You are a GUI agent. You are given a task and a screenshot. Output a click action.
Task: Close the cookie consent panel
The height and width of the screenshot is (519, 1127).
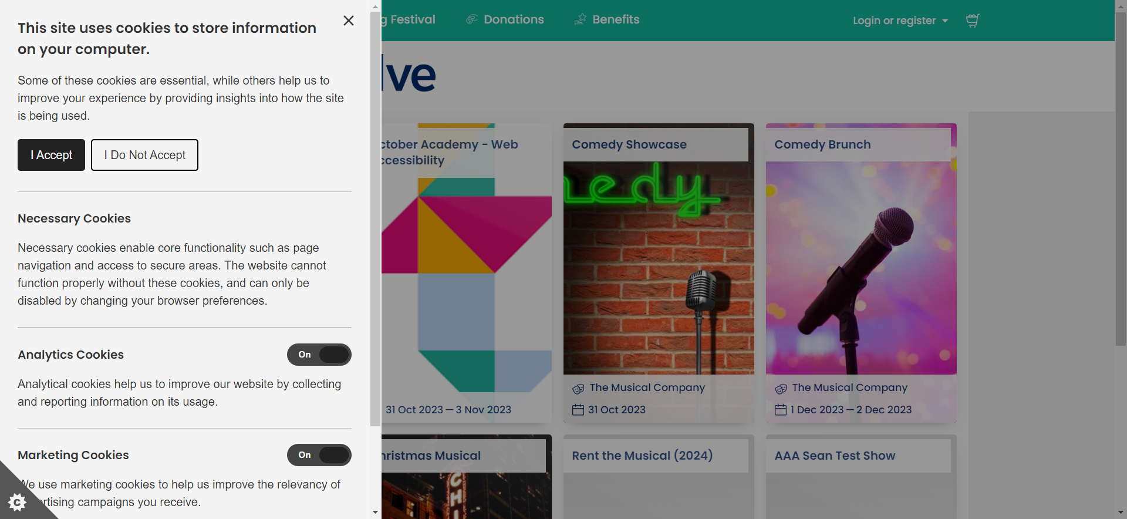click(349, 21)
